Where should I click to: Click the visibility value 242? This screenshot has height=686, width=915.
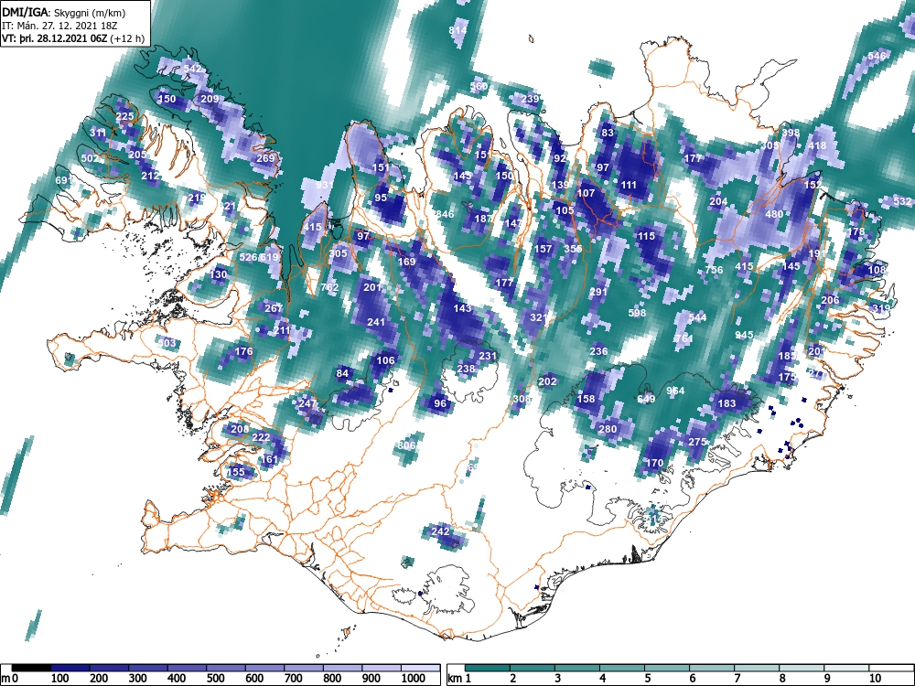coord(440,531)
